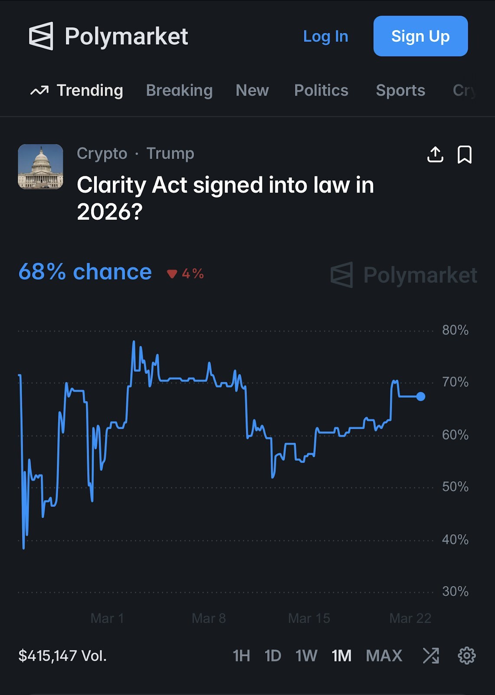Switch chart to 1W range
Image resolution: width=495 pixels, height=695 pixels.
click(x=306, y=655)
